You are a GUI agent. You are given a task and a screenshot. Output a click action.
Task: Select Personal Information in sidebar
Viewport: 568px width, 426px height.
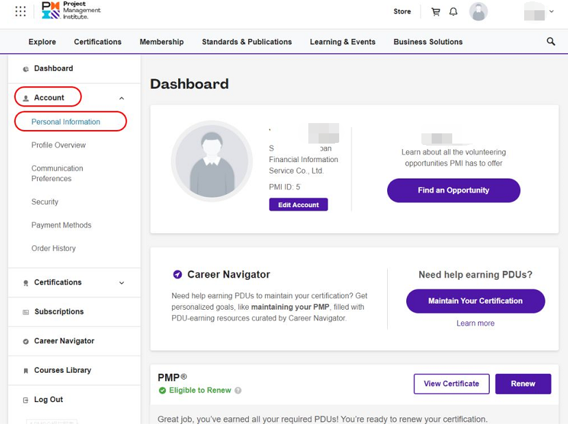pos(66,122)
